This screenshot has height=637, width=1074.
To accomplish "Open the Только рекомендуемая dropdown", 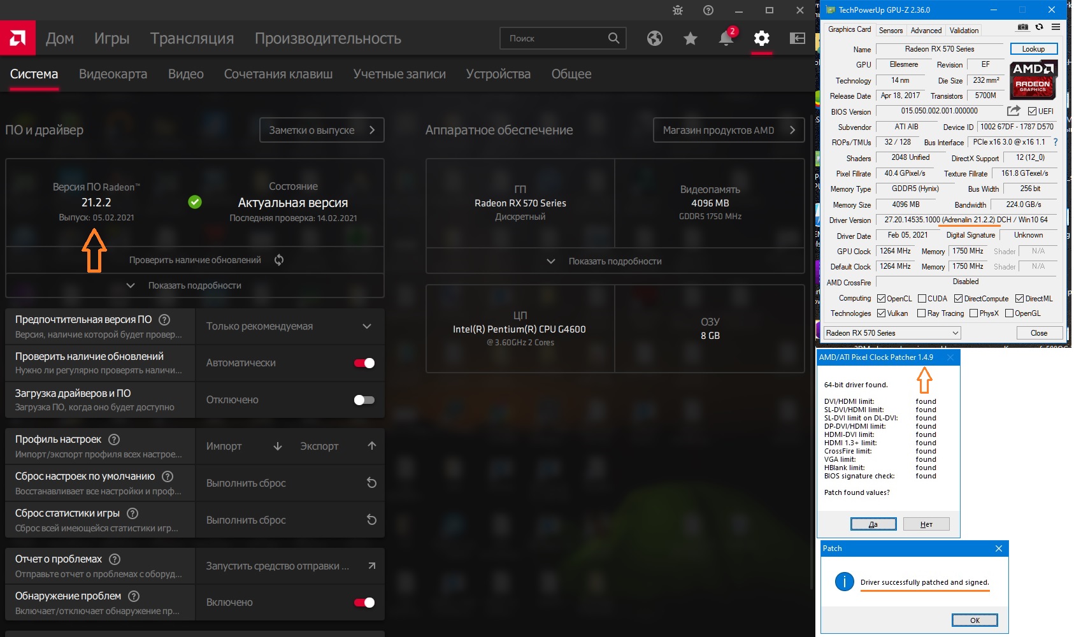I will (x=290, y=326).
